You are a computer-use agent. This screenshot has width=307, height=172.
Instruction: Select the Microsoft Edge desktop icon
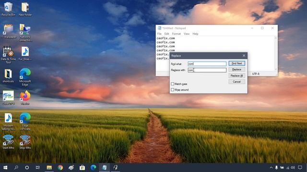25,77
